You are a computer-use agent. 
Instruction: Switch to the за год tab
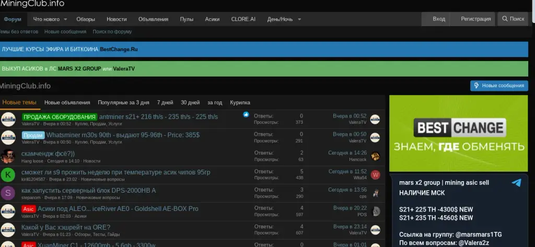[x=215, y=102]
